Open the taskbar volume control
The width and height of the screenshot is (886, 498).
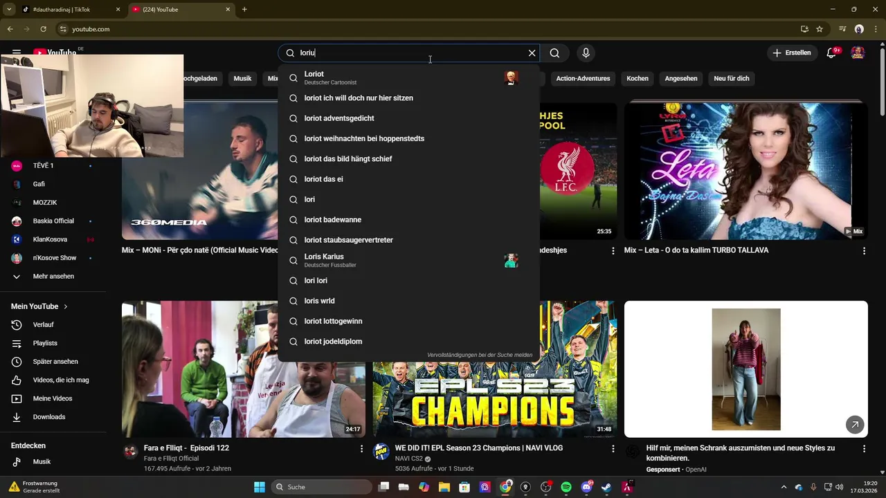[x=840, y=487]
